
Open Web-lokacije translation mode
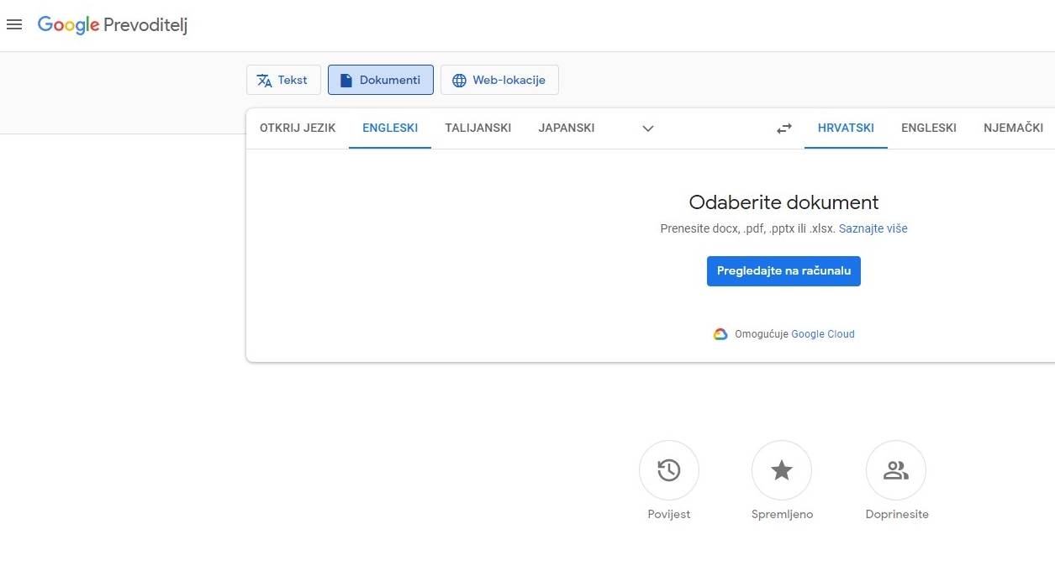tap(499, 81)
